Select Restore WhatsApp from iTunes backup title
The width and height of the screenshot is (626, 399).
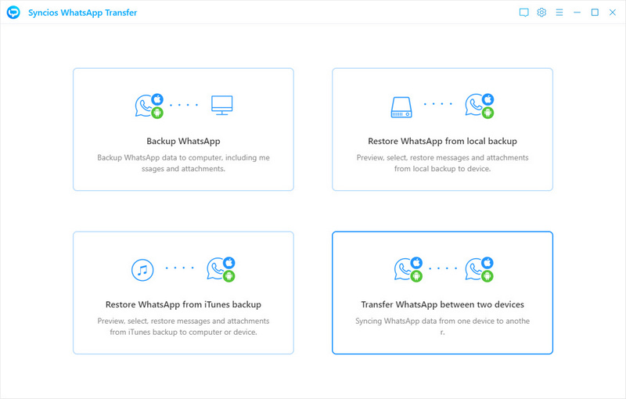183,304
